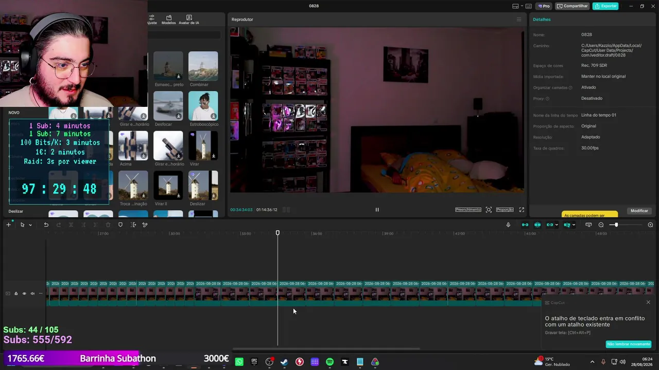Open the Pro subscription badge

click(x=544, y=6)
